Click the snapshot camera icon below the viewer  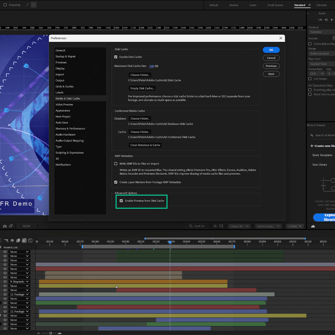pos(5,226)
